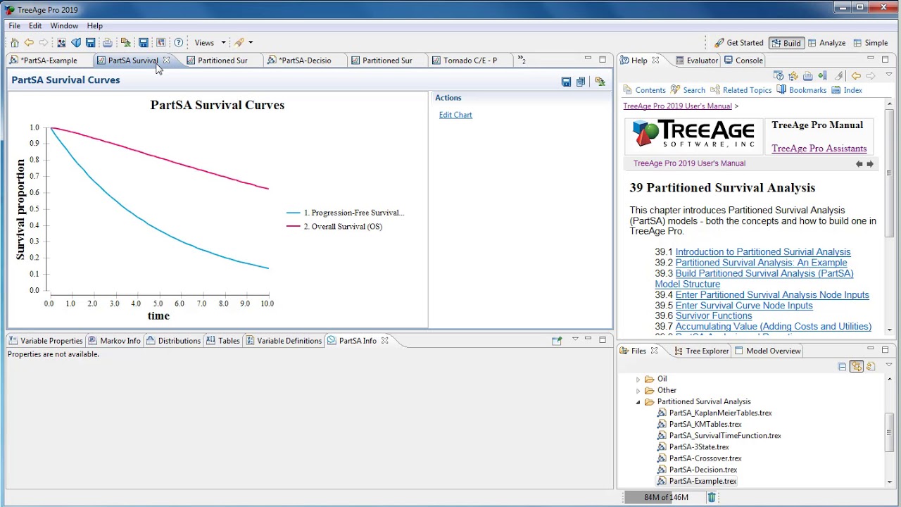Show the hidden tabs overflow list
Image resolution: width=901 pixels, height=507 pixels.
pos(522,61)
